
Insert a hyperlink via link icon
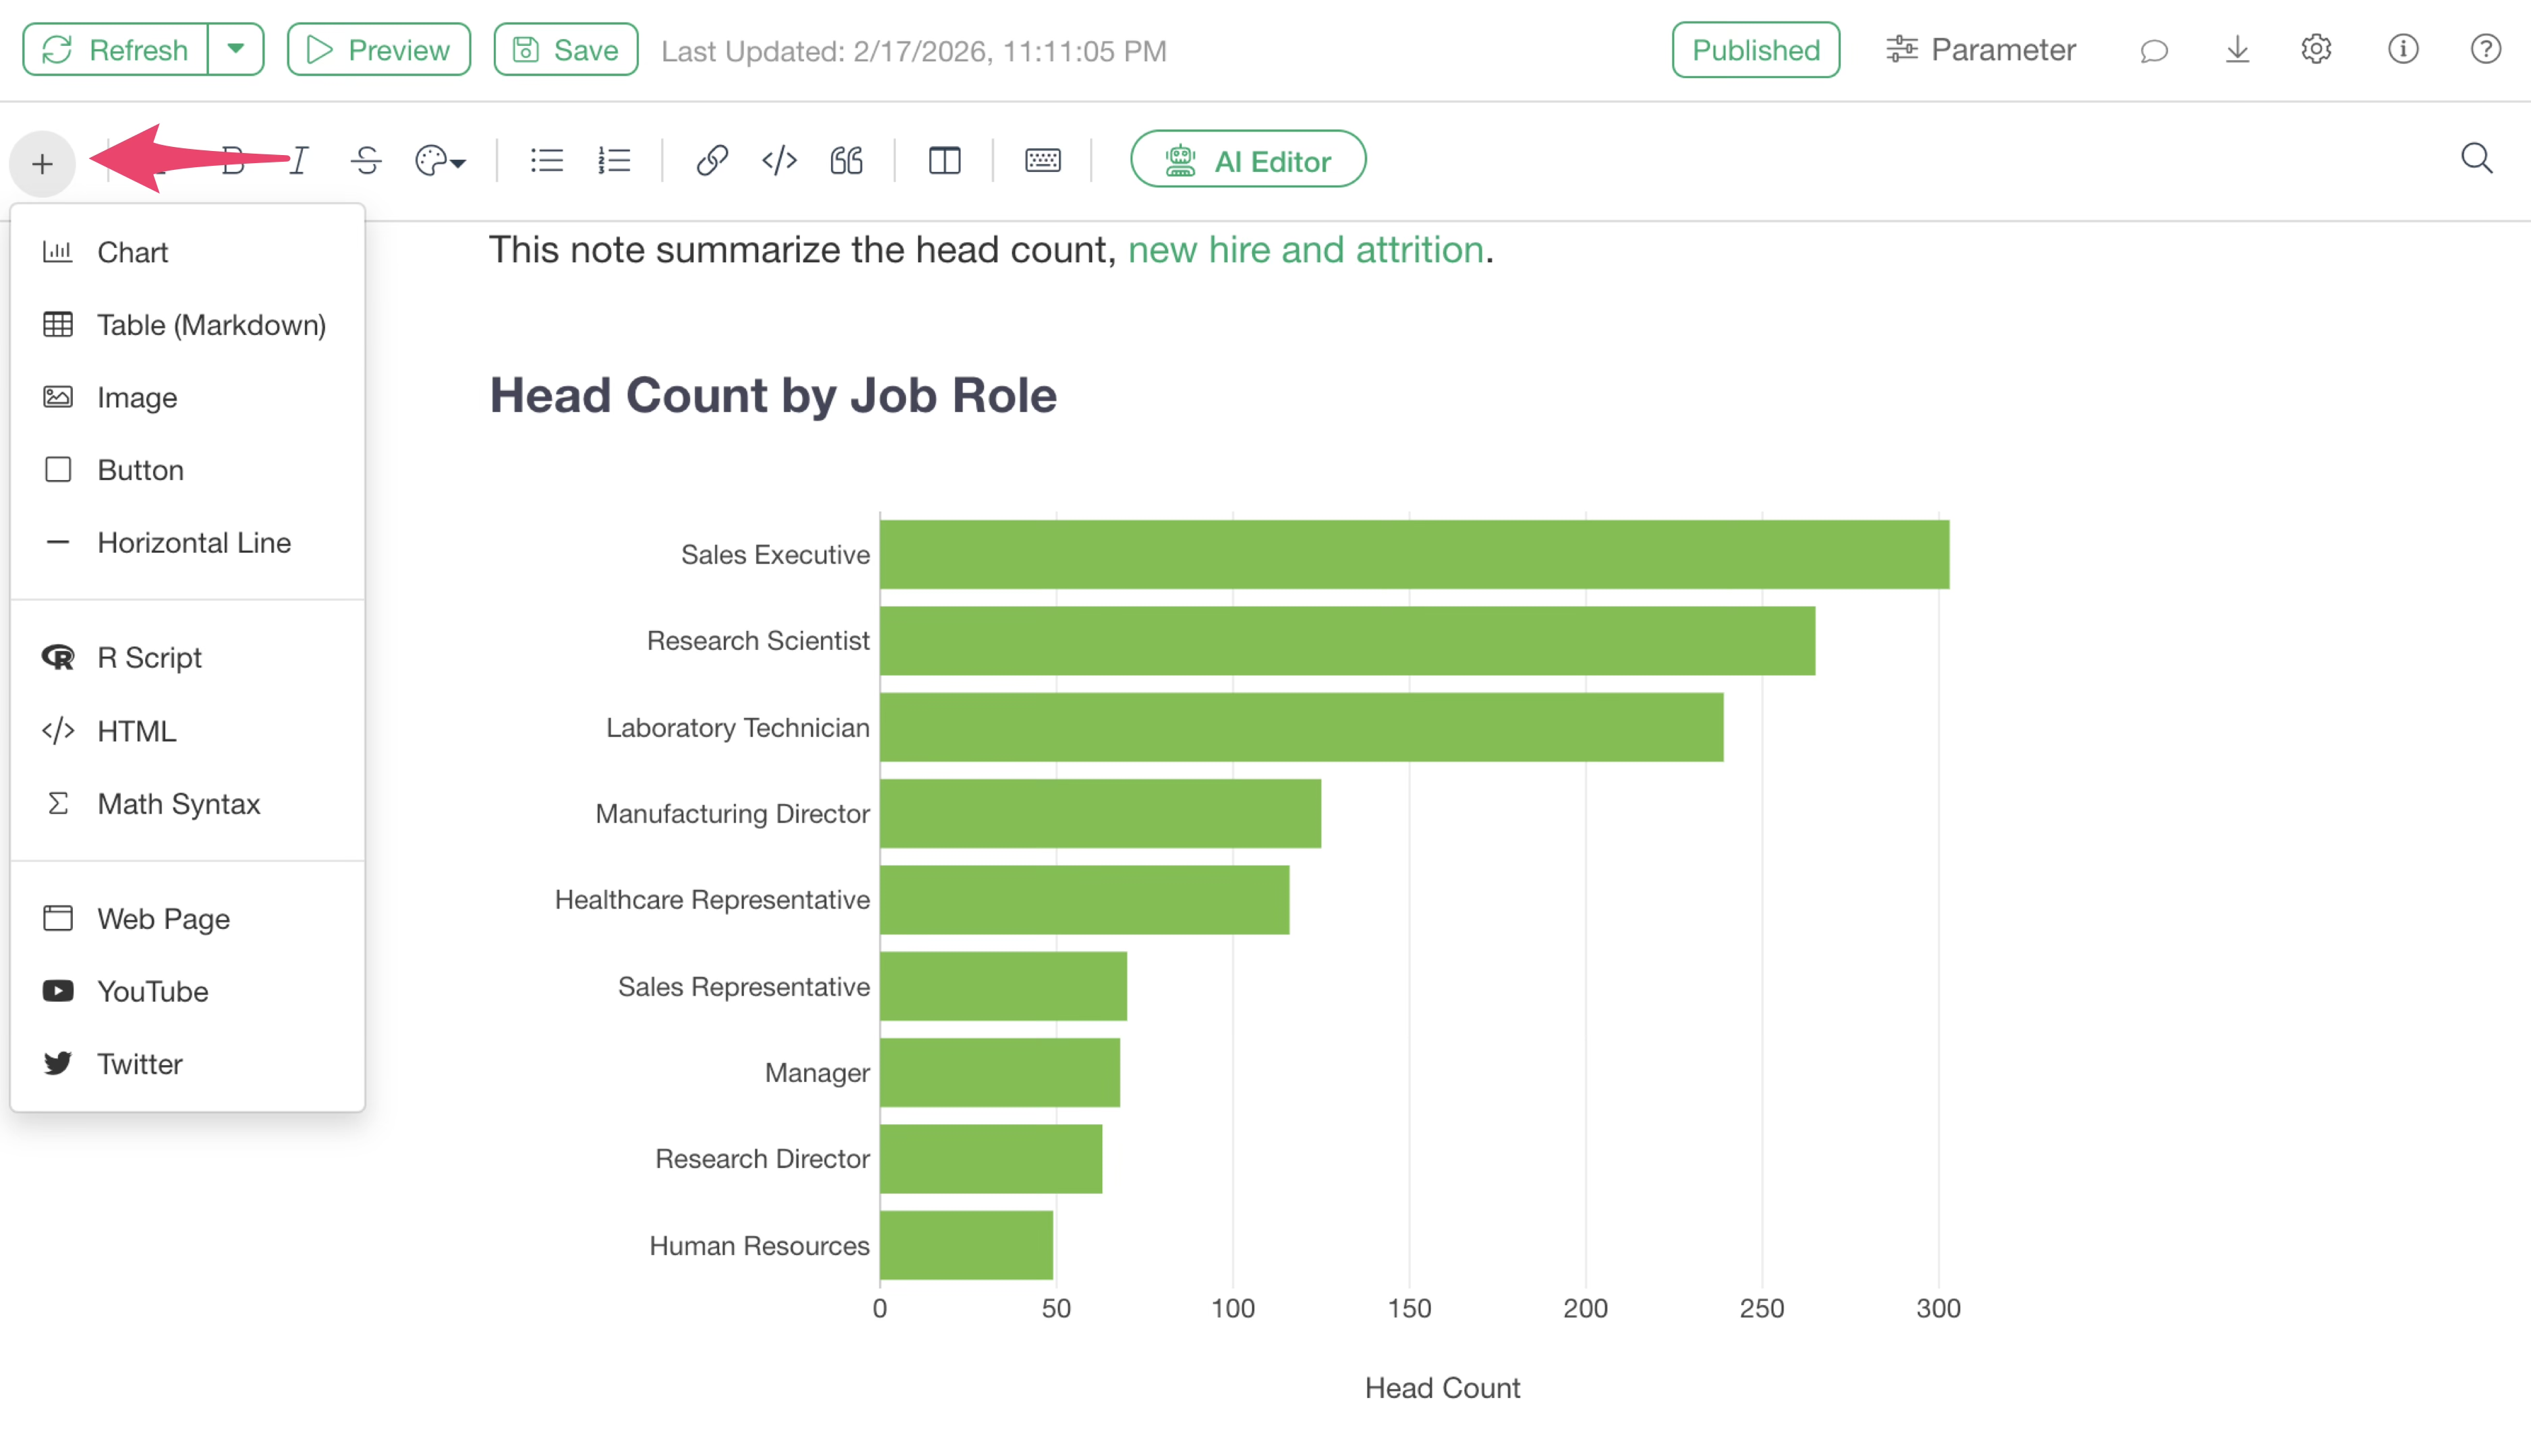click(710, 160)
